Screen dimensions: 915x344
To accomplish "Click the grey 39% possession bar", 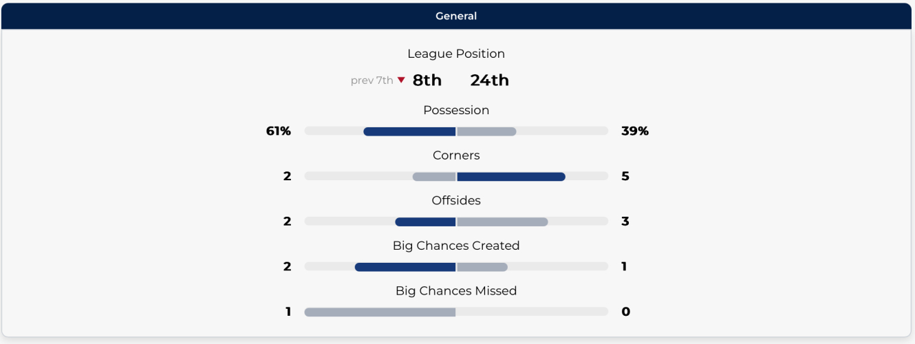I will (x=486, y=131).
